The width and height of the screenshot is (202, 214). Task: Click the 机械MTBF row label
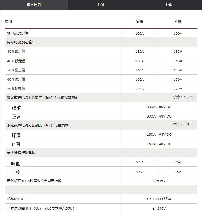(x=15, y=199)
